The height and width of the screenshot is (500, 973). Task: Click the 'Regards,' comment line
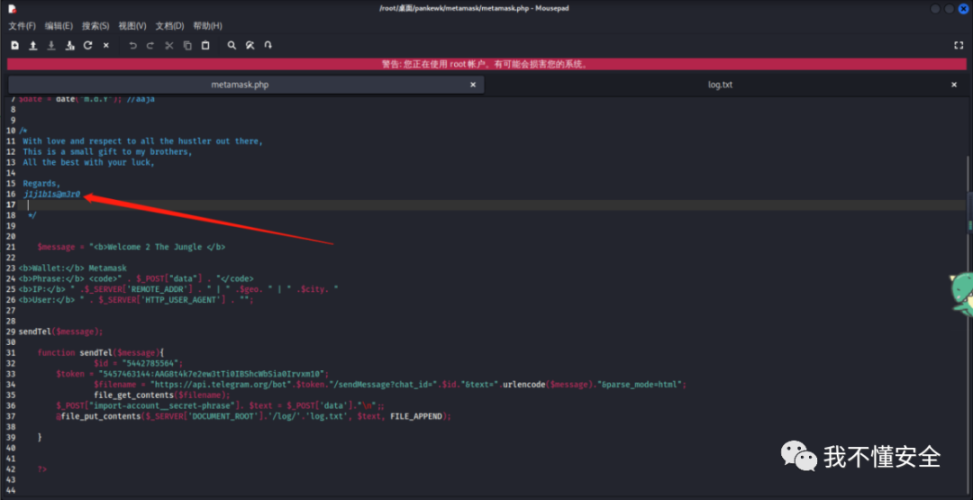[41, 184]
